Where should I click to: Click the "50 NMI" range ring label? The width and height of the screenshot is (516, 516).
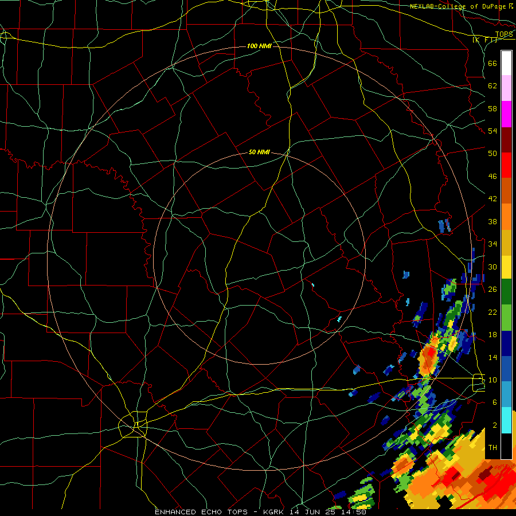pos(259,152)
